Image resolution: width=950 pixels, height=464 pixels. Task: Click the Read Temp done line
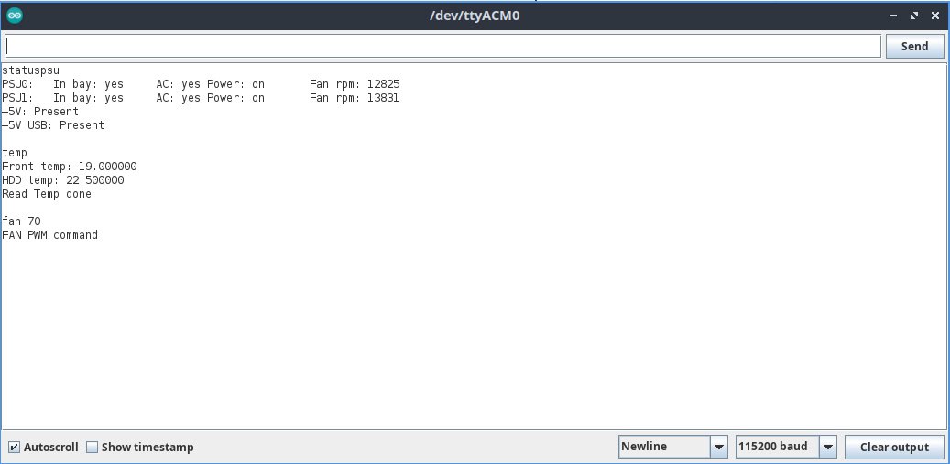[47, 194]
